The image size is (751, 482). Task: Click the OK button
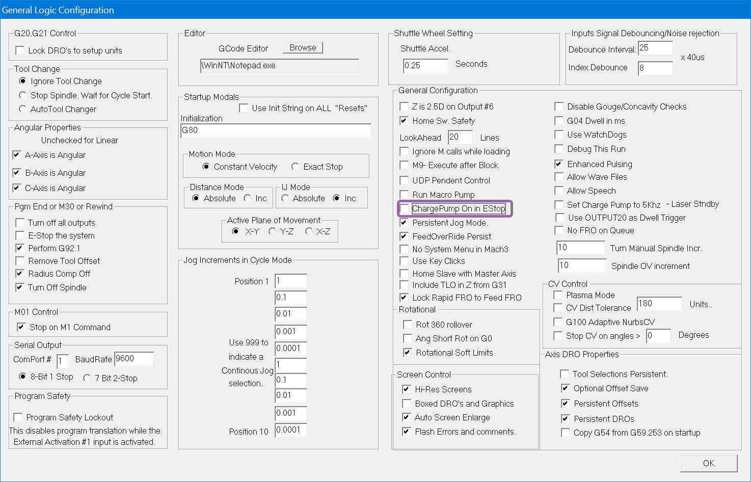point(709,463)
